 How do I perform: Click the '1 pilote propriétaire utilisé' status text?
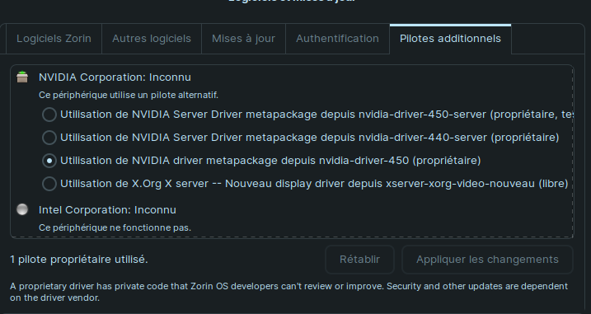[79, 260]
